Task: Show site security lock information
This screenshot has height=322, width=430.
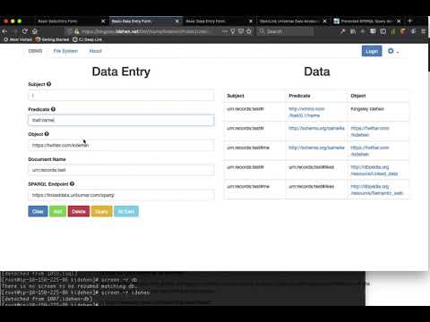Action: point(77,31)
